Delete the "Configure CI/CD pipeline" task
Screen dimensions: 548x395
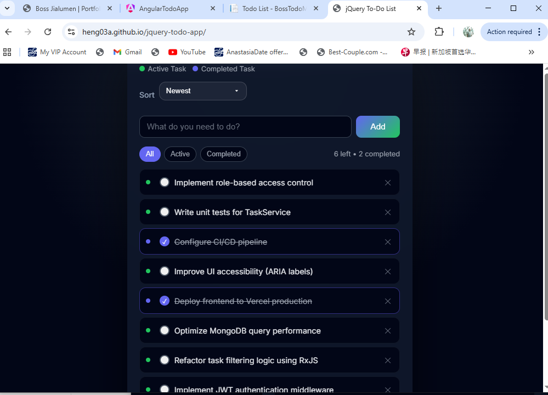pyautogui.click(x=388, y=241)
